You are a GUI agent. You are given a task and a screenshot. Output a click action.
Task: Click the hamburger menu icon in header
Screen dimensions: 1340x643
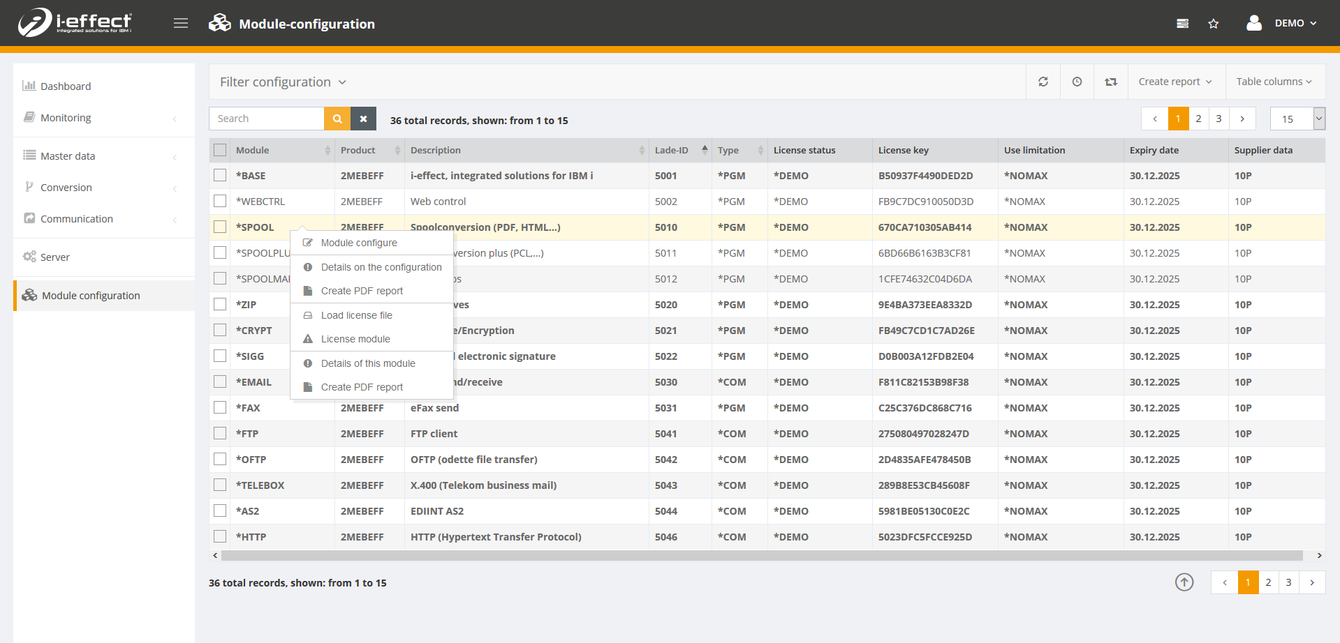pos(181,24)
